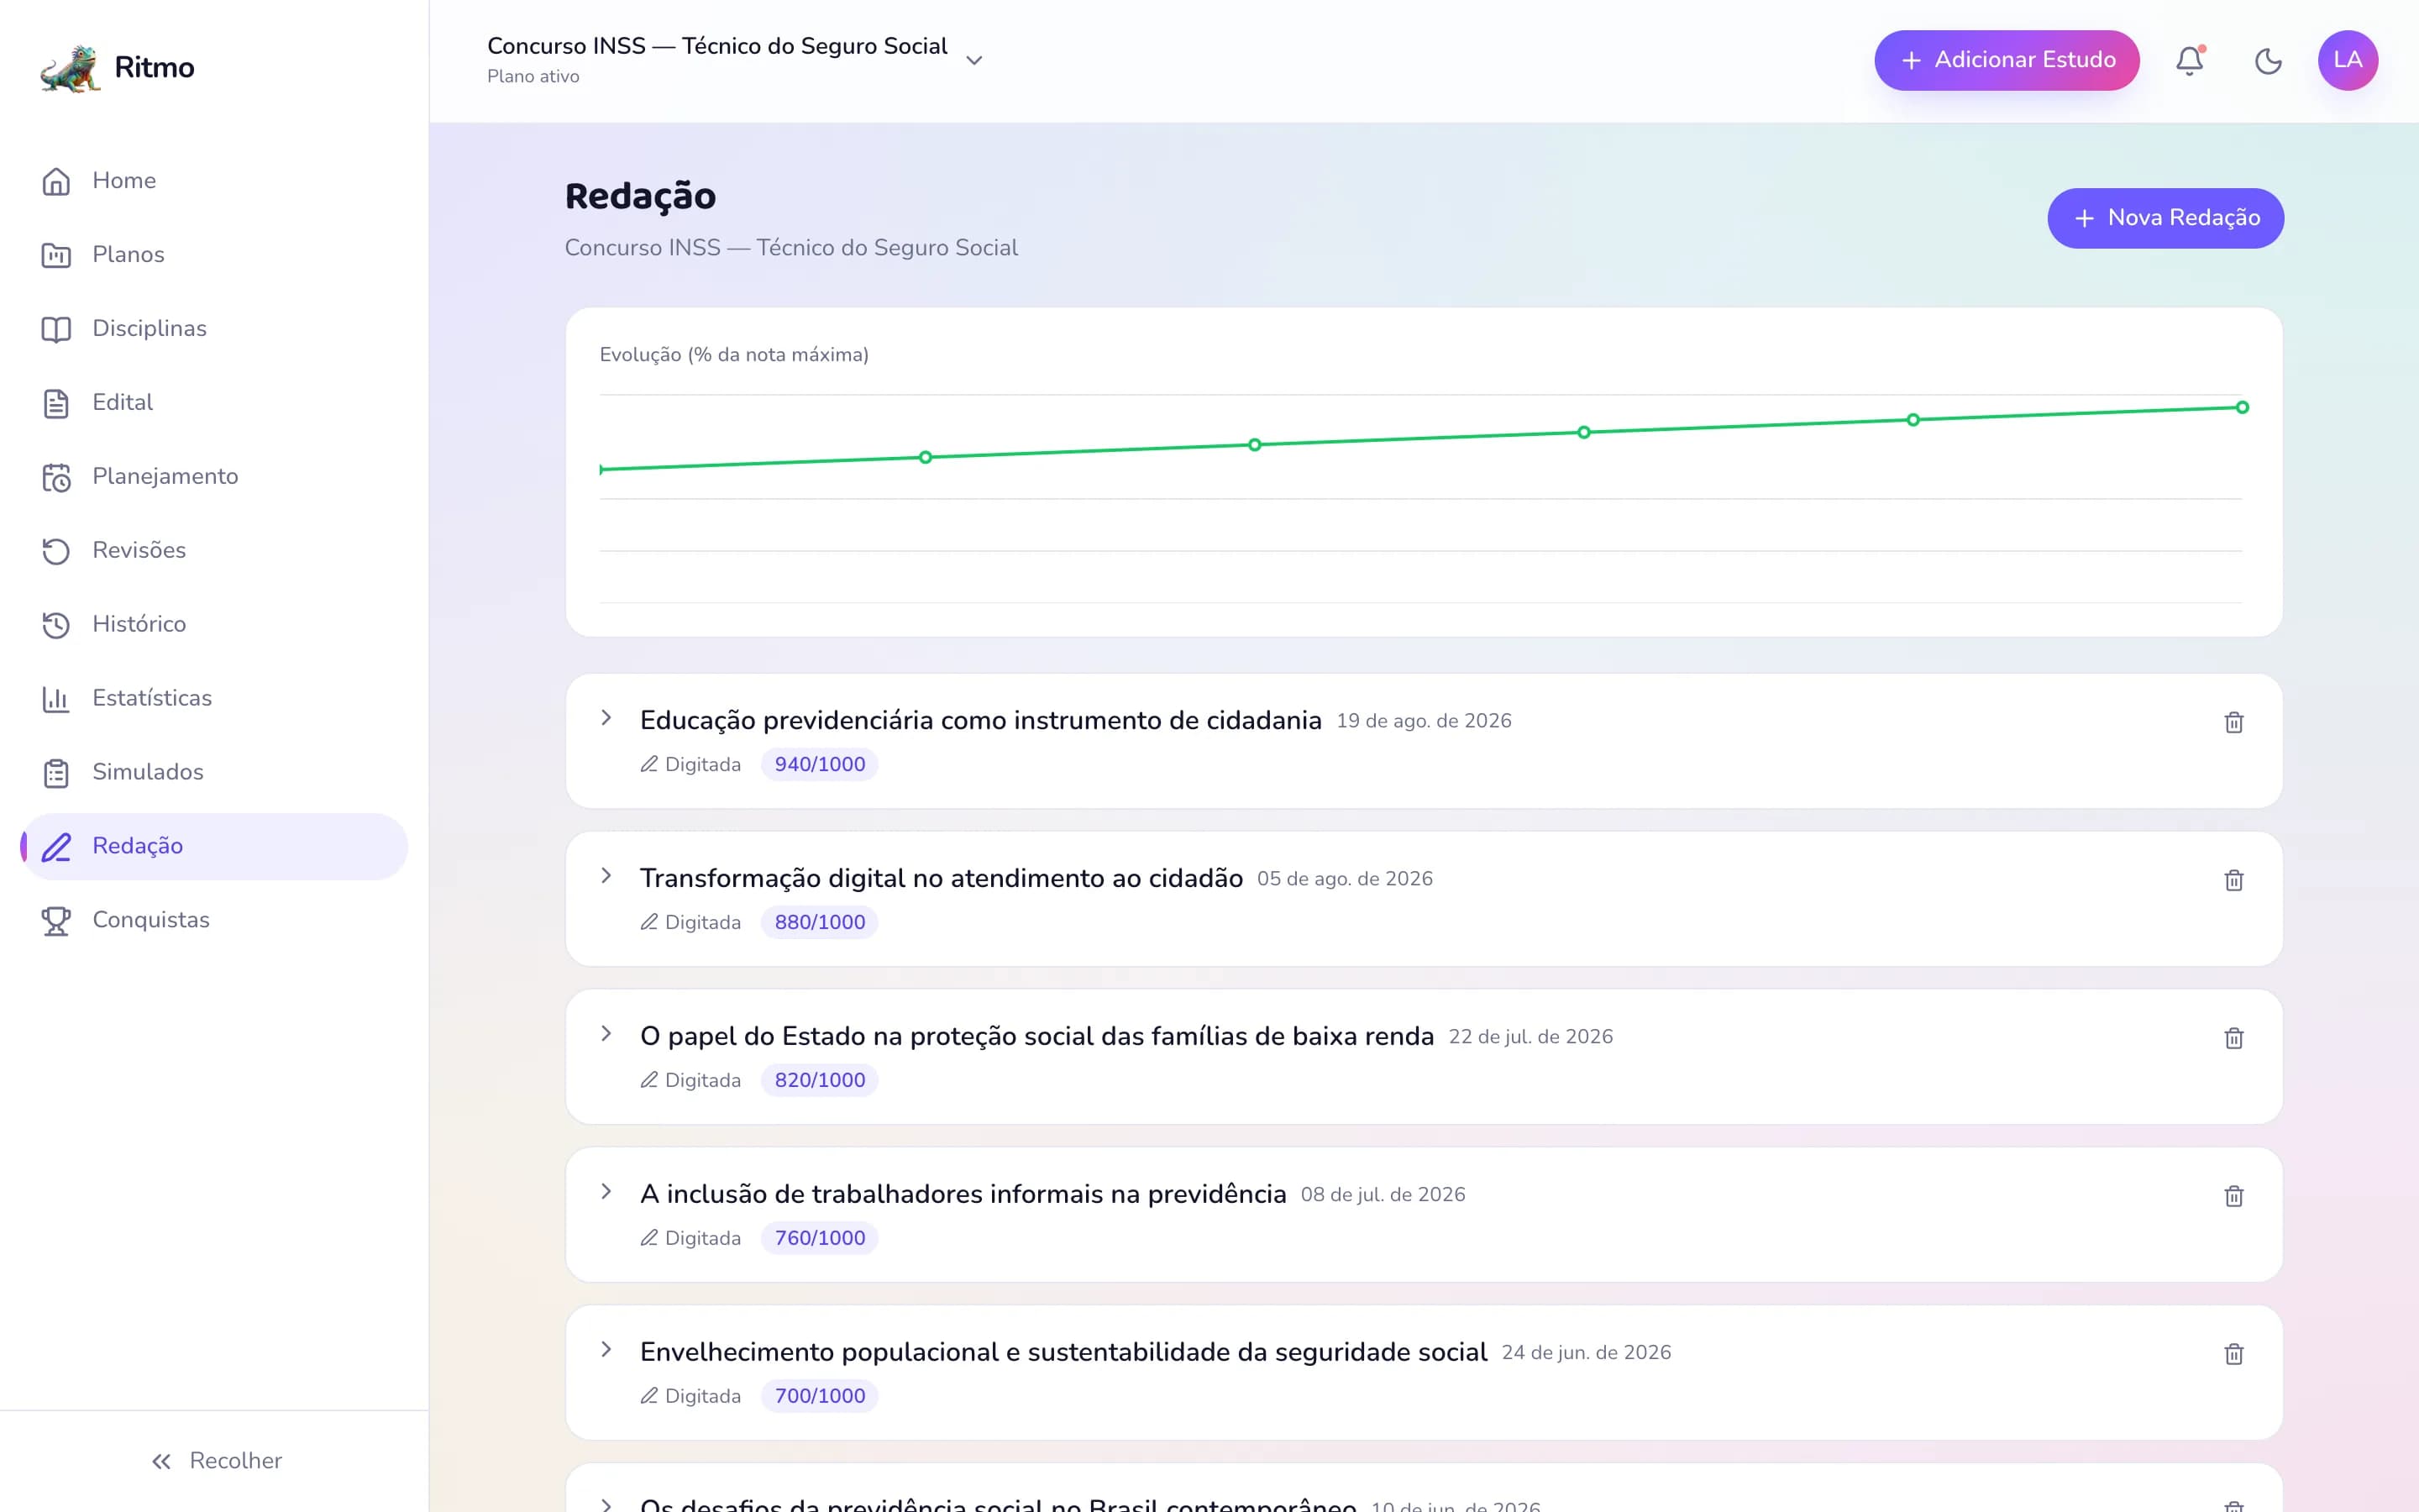This screenshot has width=2419, height=1512.
Task: Click the Planejamento calendar icon
Action: [56, 477]
